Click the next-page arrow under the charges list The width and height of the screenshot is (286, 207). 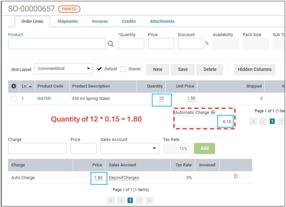coord(140,200)
